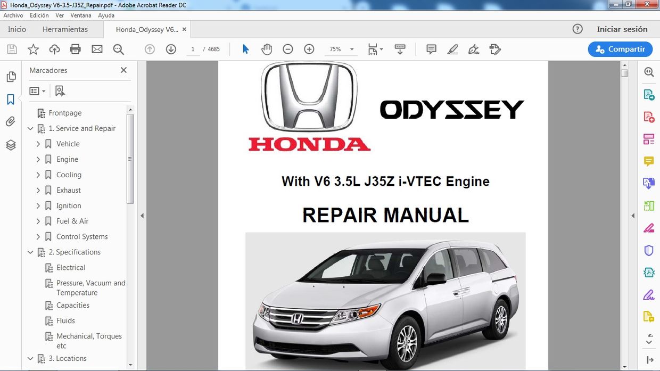Click the bookmarks panel vertical scrollbar

130,159
